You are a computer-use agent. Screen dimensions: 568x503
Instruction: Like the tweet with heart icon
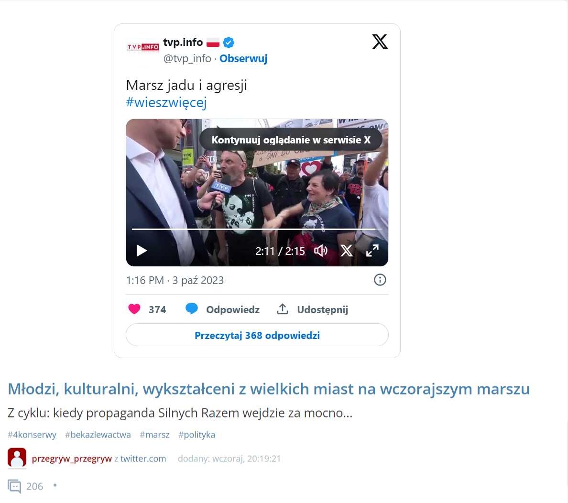point(134,309)
